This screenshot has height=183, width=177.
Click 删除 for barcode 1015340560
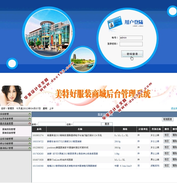pyautogui.click(x=174, y=166)
